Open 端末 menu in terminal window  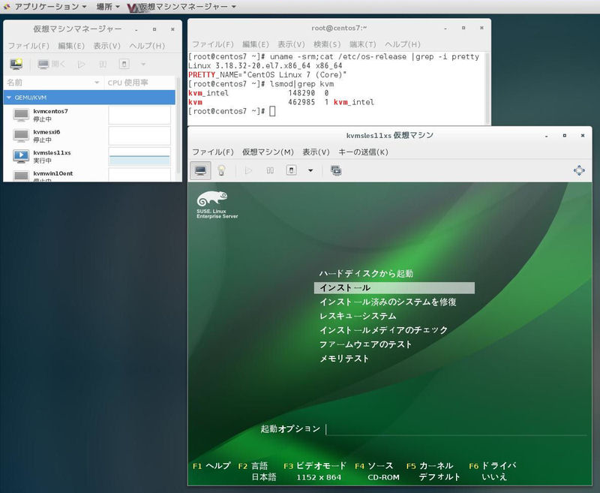click(363, 44)
